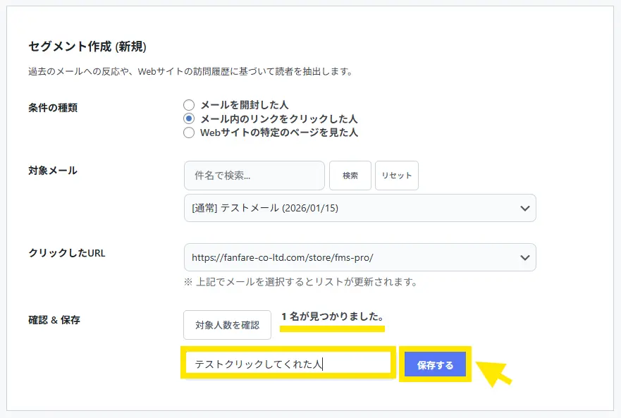Click the segment name field テストクリックしてくれた人

[288, 364]
